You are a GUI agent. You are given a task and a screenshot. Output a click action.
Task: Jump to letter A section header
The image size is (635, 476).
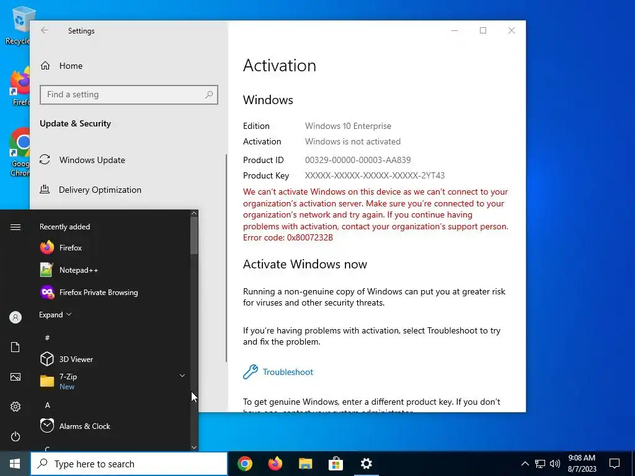[47, 405]
